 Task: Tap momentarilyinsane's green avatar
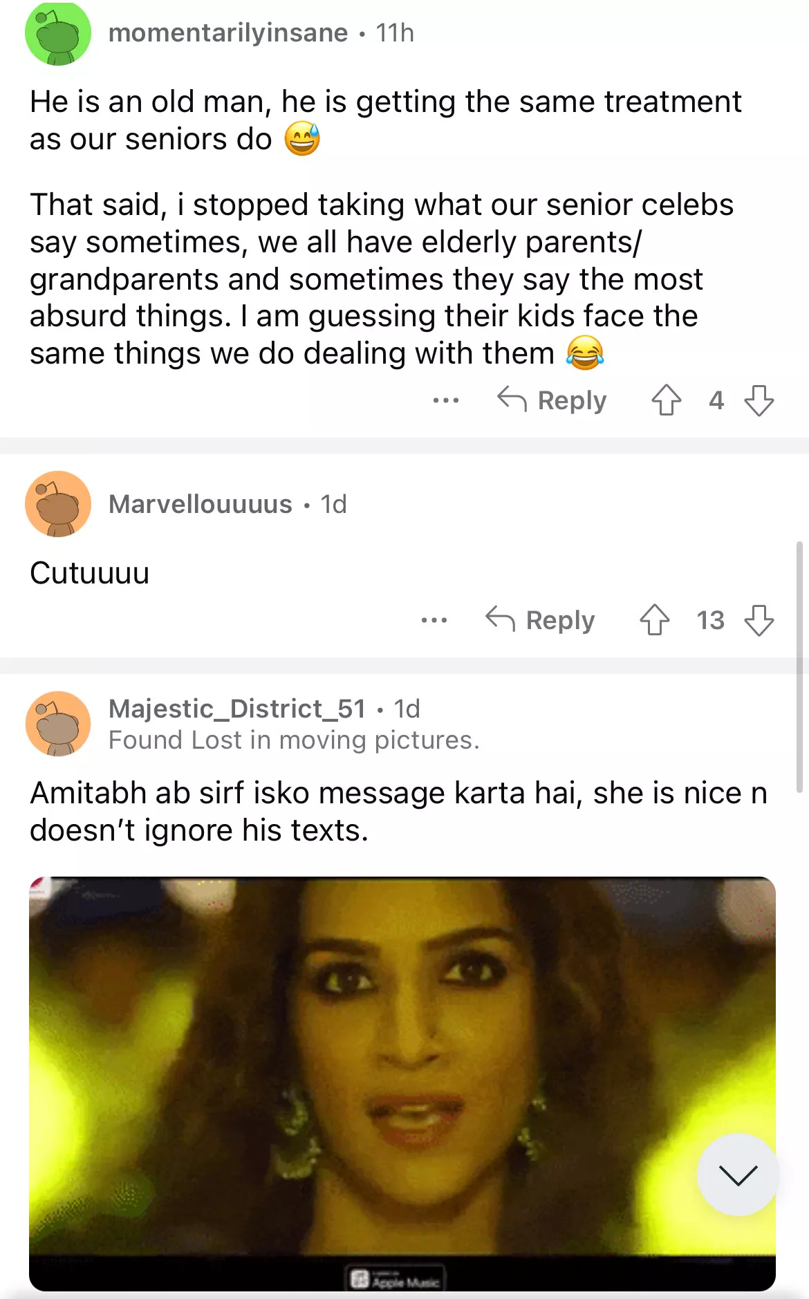point(58,33)
